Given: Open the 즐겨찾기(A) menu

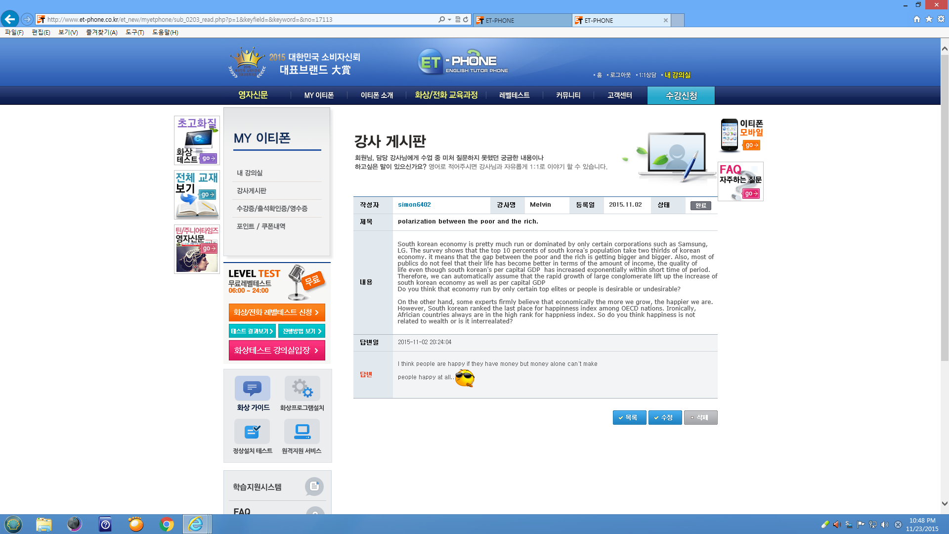Looking at the screenshot, I should [101, 33].
